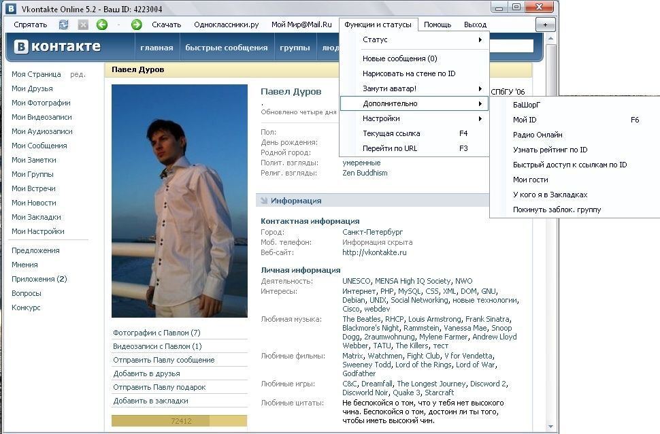This screenshot has width=660, height=434.
Task: Open Мои Закладки in sidebar
Action: pos(36,217)
